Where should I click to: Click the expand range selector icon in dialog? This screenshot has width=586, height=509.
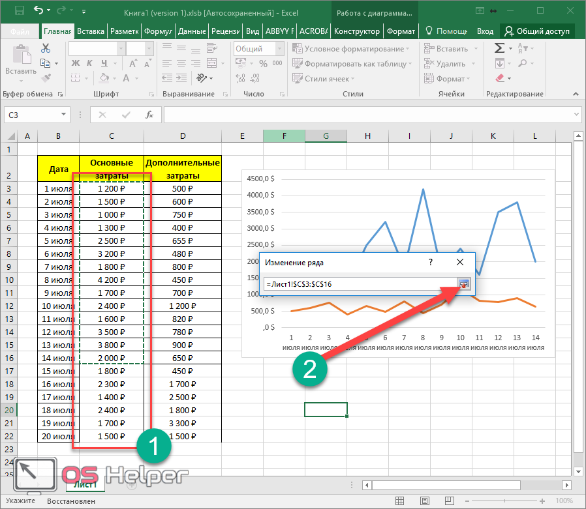coord(463,284)
